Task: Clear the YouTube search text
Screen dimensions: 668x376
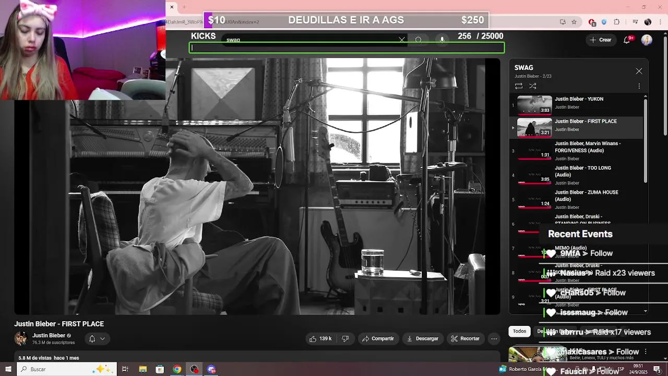Action: click(x=402, y=40)
